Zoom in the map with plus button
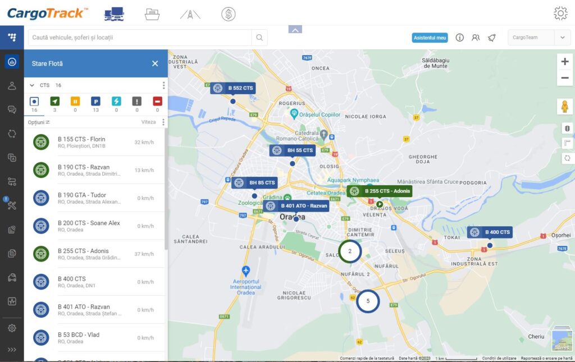Image resolution: width=575 pixels, height=362 pixels. coord(564,62)
